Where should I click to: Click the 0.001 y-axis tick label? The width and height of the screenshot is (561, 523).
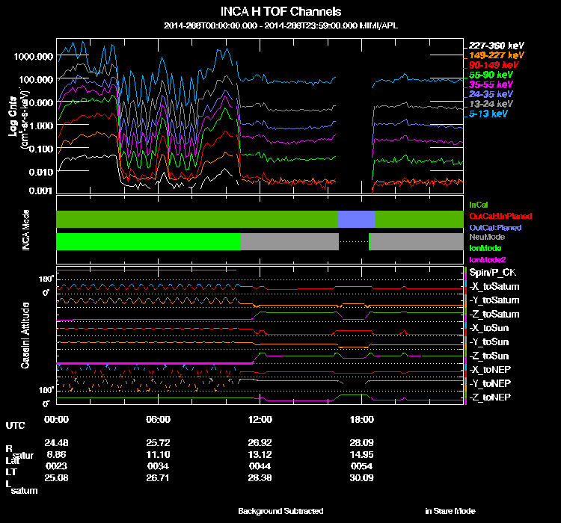(40, 191)
